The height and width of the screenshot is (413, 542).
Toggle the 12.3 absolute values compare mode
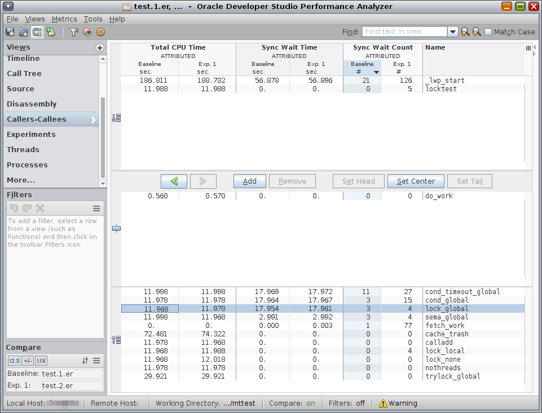[x=14, y=361]
